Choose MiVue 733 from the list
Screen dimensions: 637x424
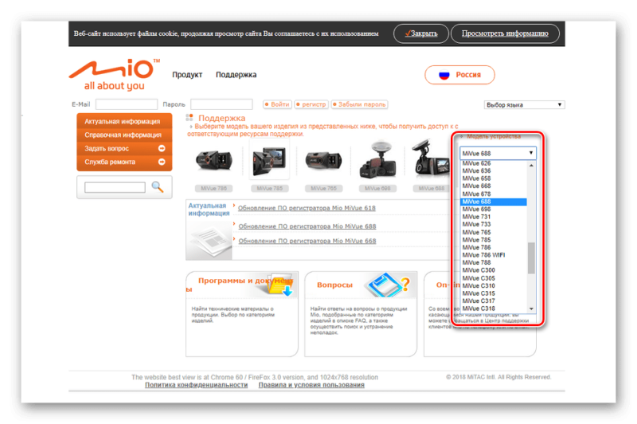(x=494, y=225)
